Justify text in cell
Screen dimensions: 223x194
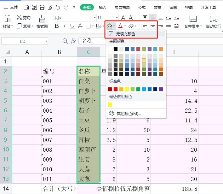tap(169, 26)
